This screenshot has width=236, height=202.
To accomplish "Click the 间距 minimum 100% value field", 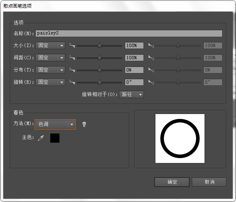I will [134, 58].
